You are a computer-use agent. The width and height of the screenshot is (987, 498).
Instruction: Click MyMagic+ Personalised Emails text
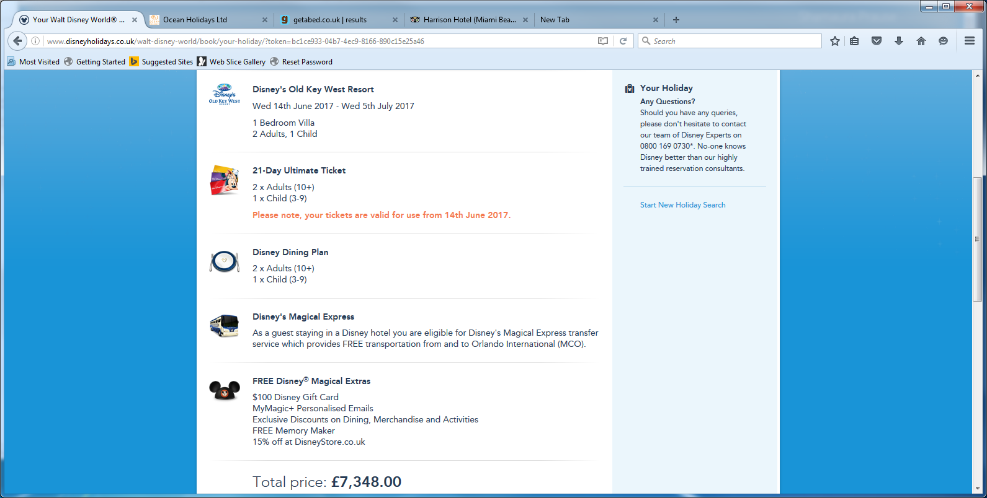tap(313, 408)
